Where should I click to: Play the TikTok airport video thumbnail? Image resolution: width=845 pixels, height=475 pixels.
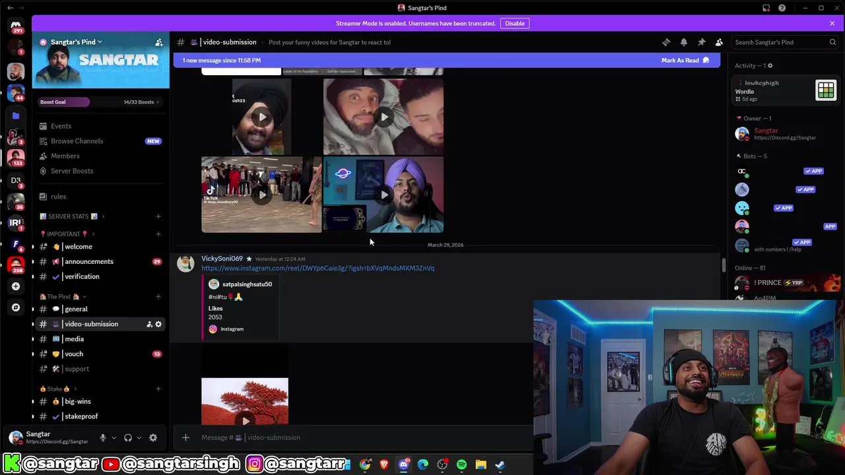pyautogui.click(x=261, y=195)
